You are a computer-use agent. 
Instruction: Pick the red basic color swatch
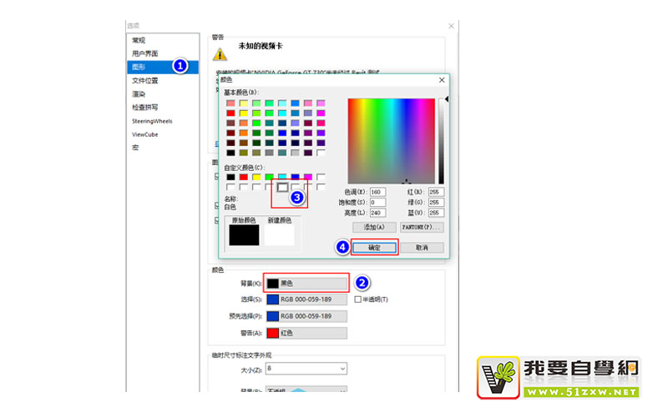coord(230,113)
